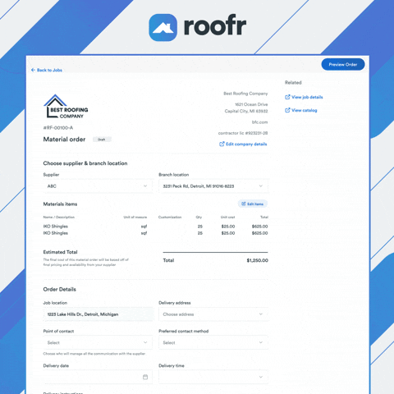Select second IKO Shingles row name
The height and width of the screenshot is (394, 394).
coord(56,233)
